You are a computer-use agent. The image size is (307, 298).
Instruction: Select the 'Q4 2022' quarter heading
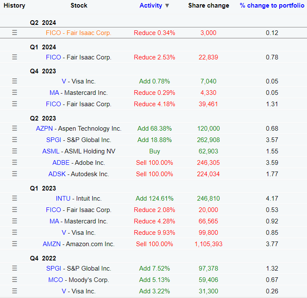point(43,258)
